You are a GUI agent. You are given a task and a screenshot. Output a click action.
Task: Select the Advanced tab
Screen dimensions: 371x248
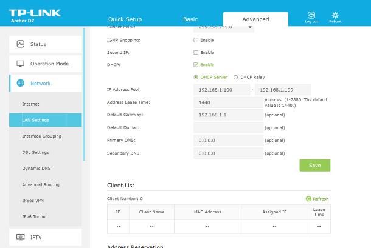(255, 19)
